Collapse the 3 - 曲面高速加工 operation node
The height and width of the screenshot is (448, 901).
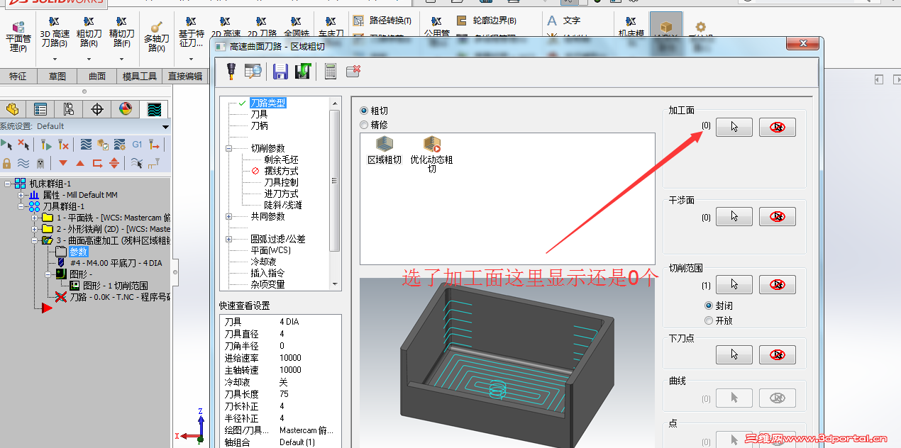(34, 240)
